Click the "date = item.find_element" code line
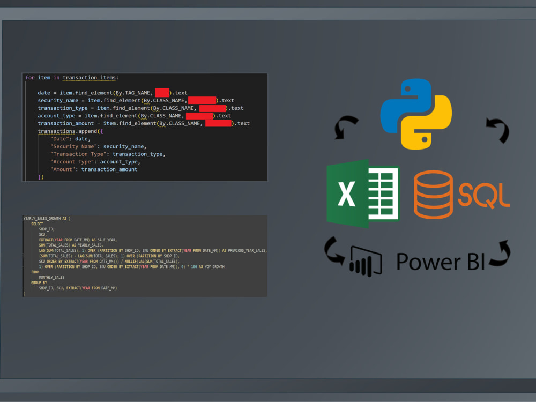Screen dimensions: 536x402 pyautogui.click(x=113, y=93)
